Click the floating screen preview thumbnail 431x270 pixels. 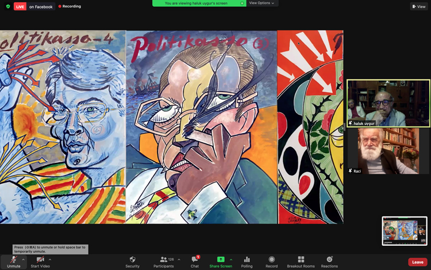405,231
